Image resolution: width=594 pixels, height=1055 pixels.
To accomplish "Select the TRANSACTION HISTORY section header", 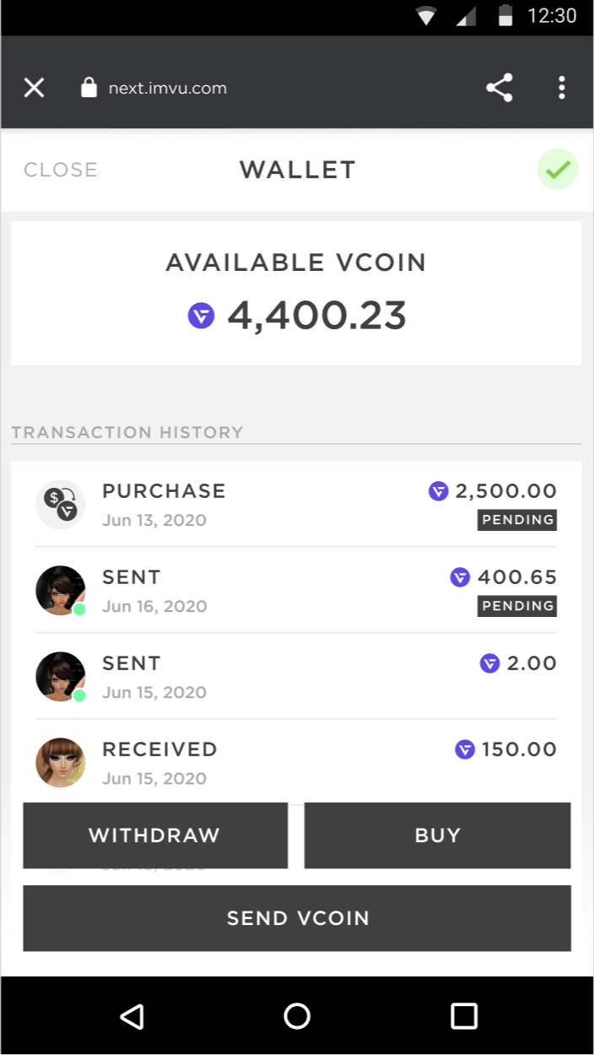I will pos(127,432).
